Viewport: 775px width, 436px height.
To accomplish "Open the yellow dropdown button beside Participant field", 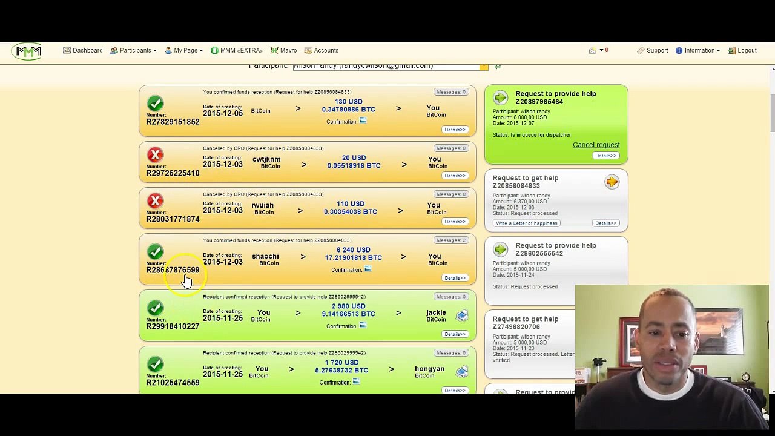I will pyautogui.click(x=484, y=66).
